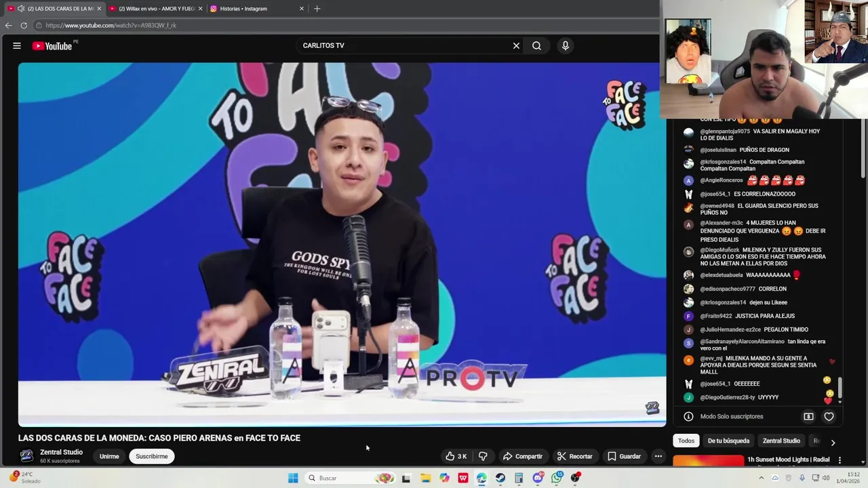Select the Todos filter chip
The width and height of the screenshot is (868, 488).
pyautogui.click(x=686, y=441)
